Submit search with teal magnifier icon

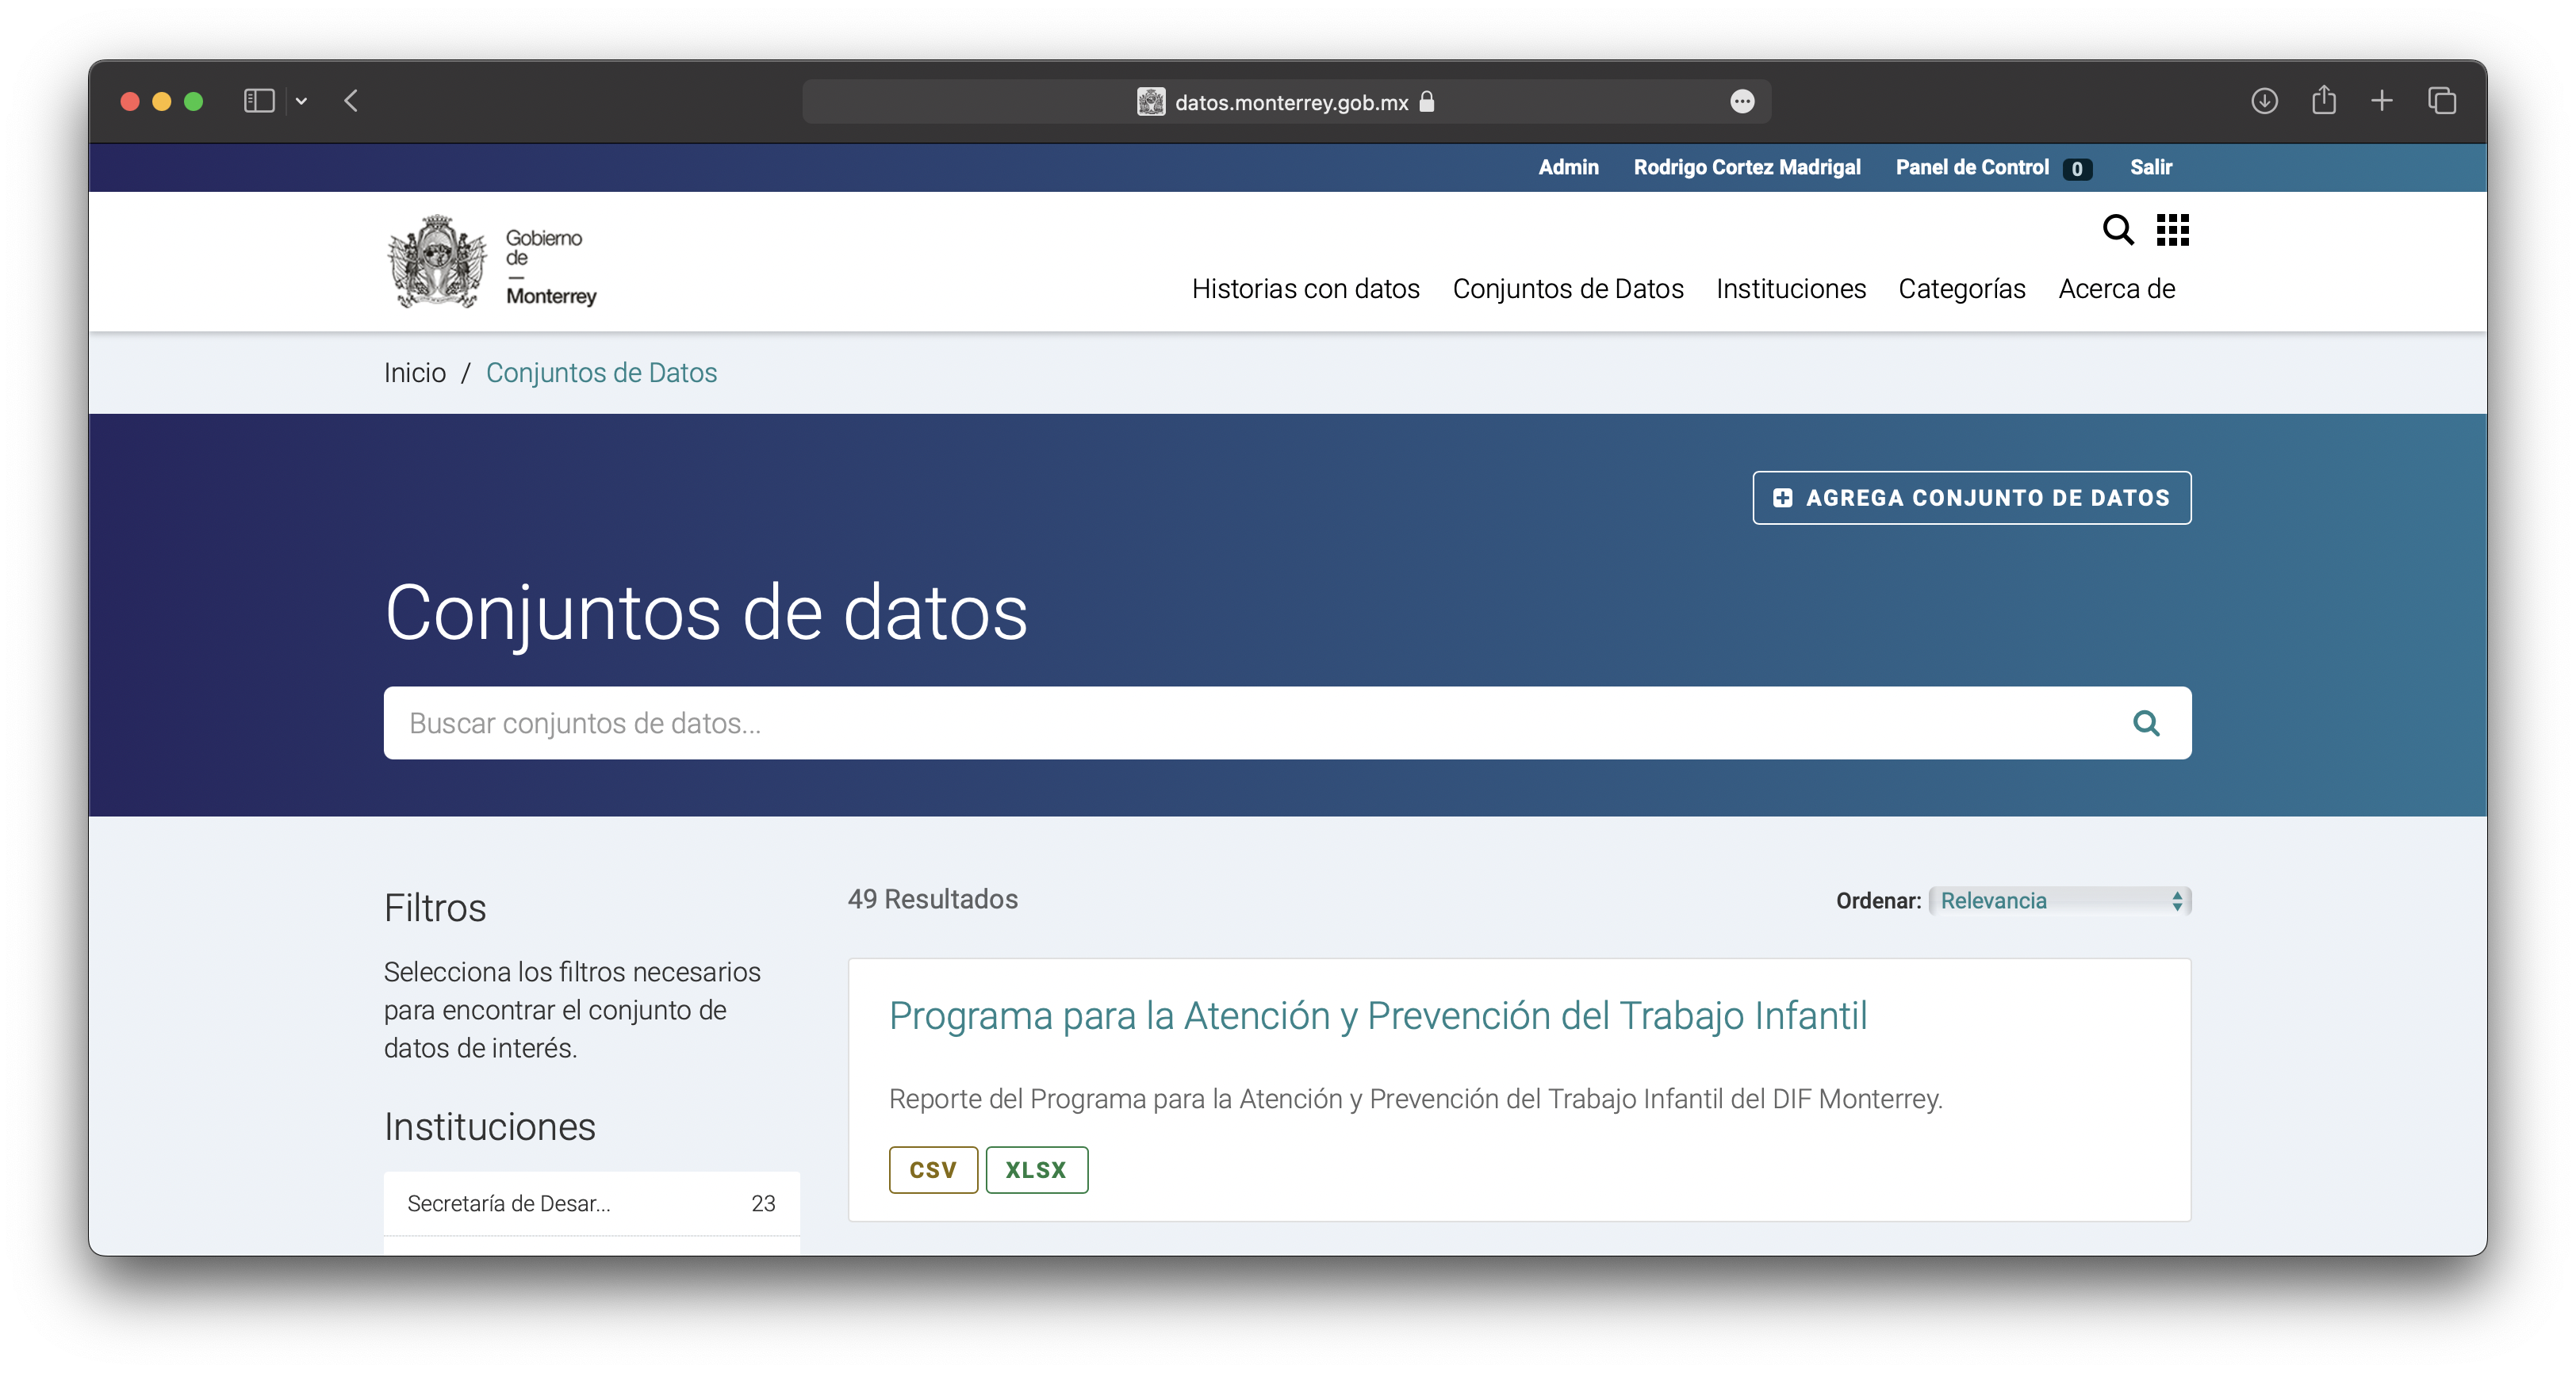(2146, 724)
